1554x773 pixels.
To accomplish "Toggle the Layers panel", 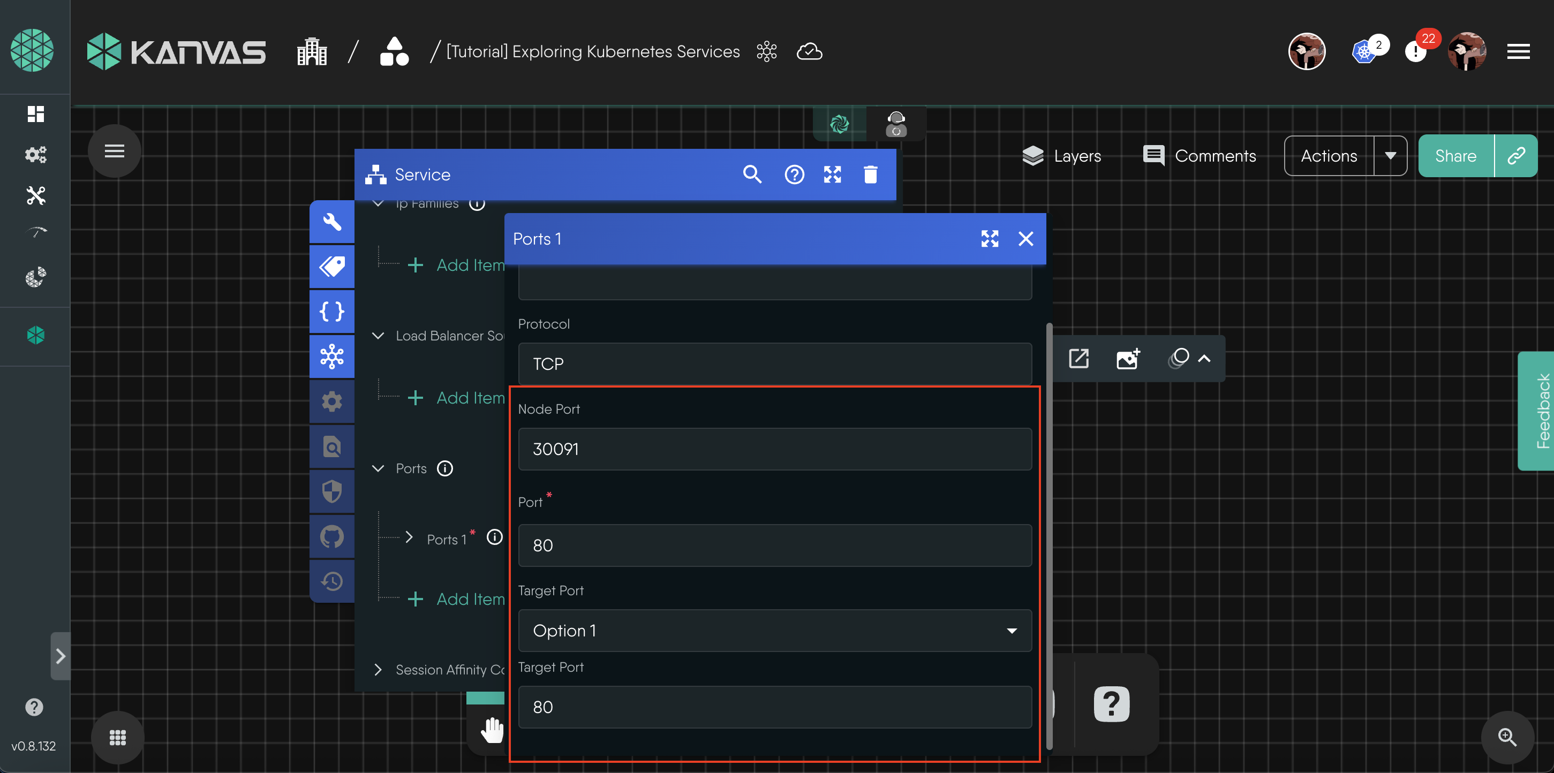I will point(1062,156).
